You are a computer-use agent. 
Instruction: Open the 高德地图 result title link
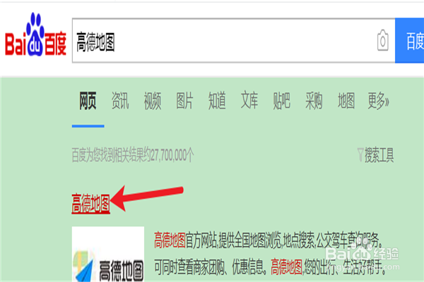pos(91,203)
